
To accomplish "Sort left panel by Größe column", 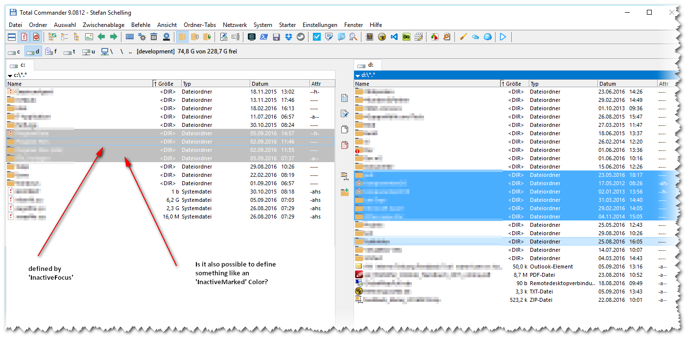I will 167,84.
